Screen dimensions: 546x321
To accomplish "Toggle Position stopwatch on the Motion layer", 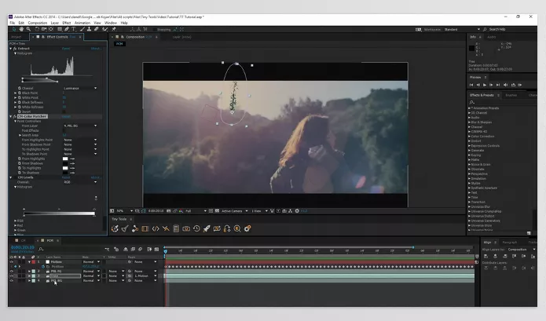I will [x=43, y=266].
